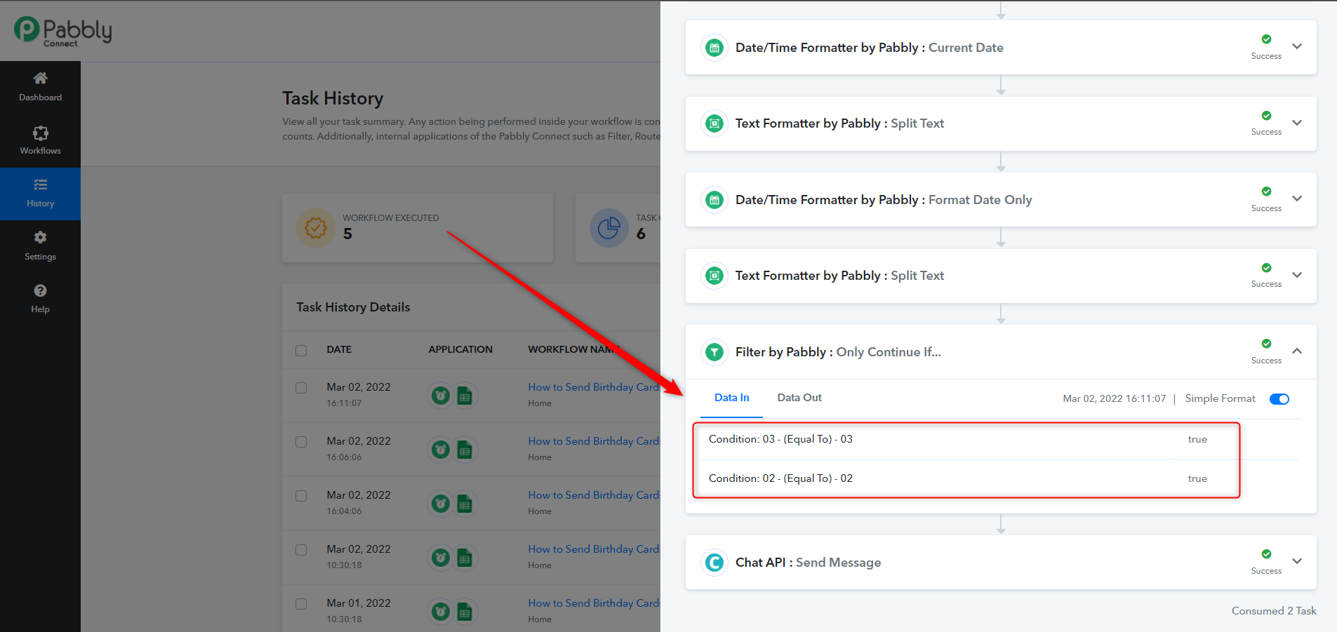Viewport: 1337px width, 632px height.
Task: Click the Google Sheets icon in Mar 01 row
Action: point(465,612)
